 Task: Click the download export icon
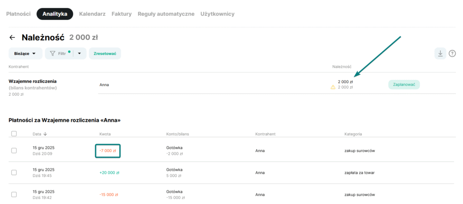(x=440, y=53)
